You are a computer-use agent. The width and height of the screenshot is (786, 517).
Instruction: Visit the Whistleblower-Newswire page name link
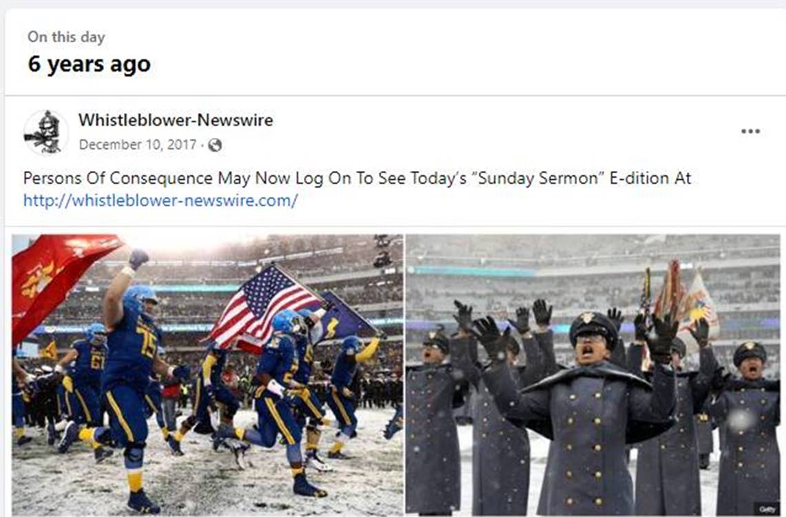[176, 120]
